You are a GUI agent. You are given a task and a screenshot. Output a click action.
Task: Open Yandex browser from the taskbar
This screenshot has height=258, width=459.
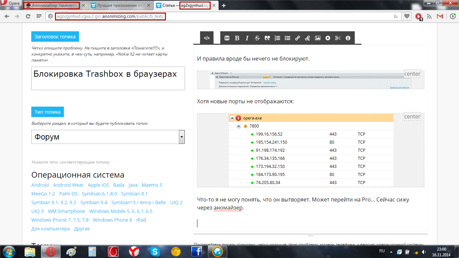click(134, 251)
